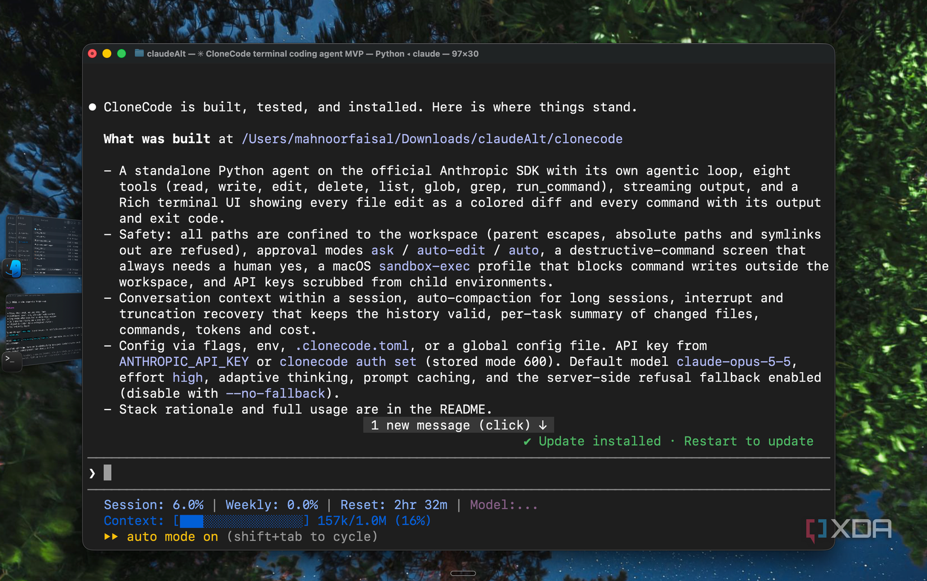This screenshot has height=581, width=927.
Task: Open the Terminal app icon in Stage Manager strip
Action: pyautogui.click(x=12, y=361)
